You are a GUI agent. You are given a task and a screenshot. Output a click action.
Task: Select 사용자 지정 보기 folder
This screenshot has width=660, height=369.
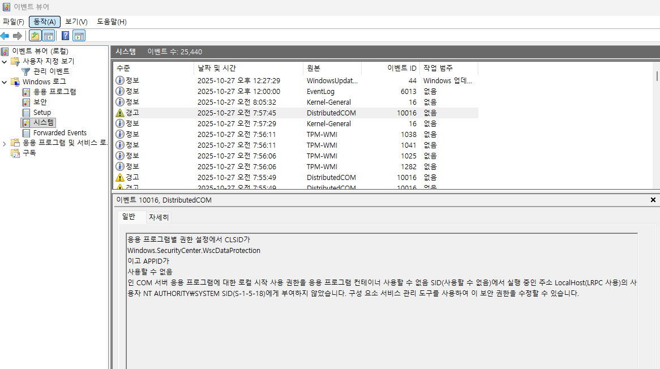[x=49, y=62]
